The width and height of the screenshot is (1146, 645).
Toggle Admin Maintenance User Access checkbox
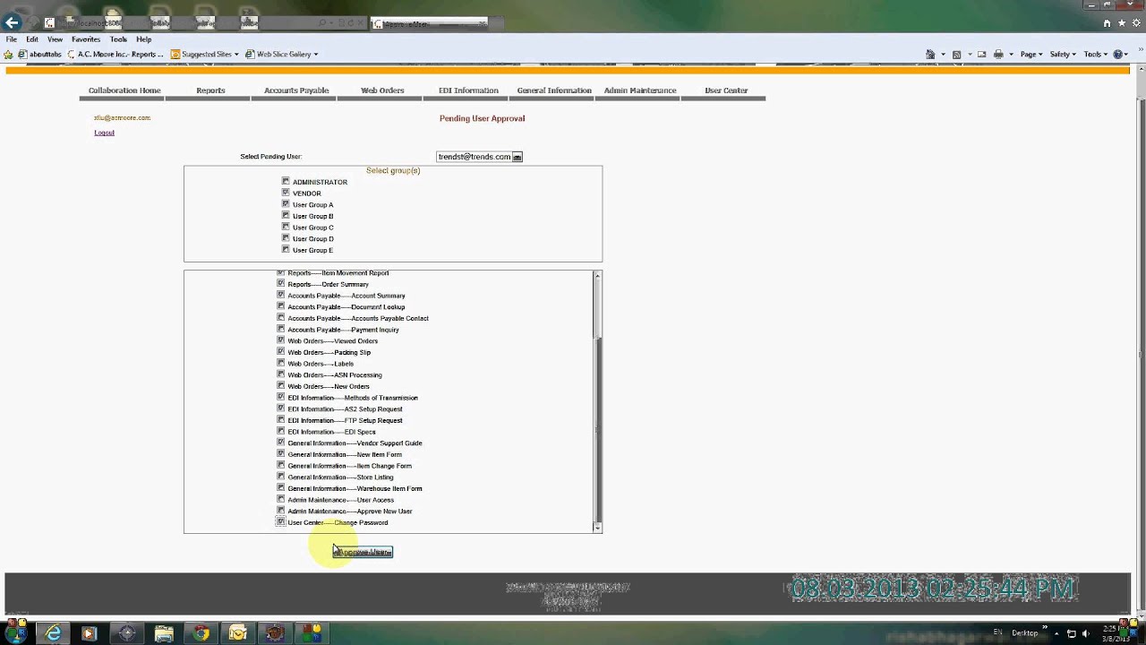tap(280, 499)
